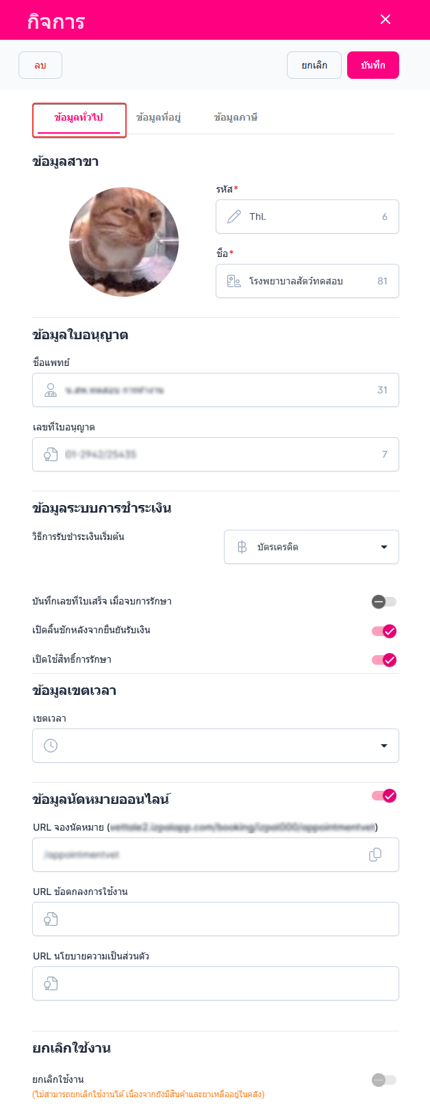The height and width of the screenshot is (1115, 430).
Task: Turn off เปิดใช้สิทธิ์การรักษา switch
Action: pyautogui.click(x=384, y=660)
